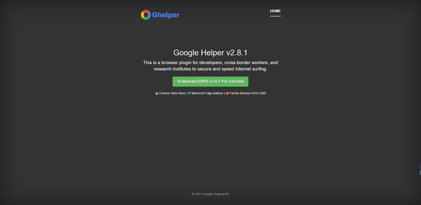This screenshot has height=205, width=421.
Task: Click the white underline beneath HOME
Action: (x=275, y=16)
